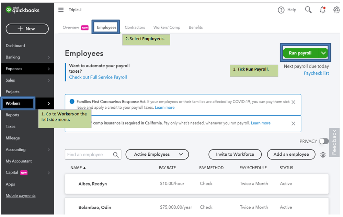Open the top-right Settings gear icon

click(x=336, y=10)
